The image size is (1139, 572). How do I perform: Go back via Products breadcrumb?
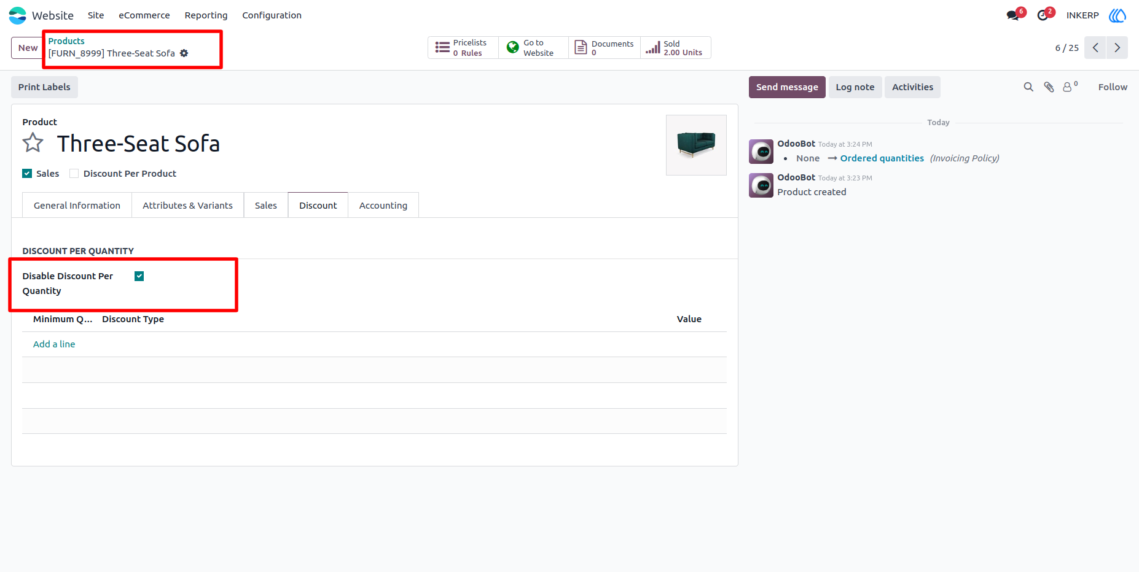pyautogui.click(x=66, y=41)
